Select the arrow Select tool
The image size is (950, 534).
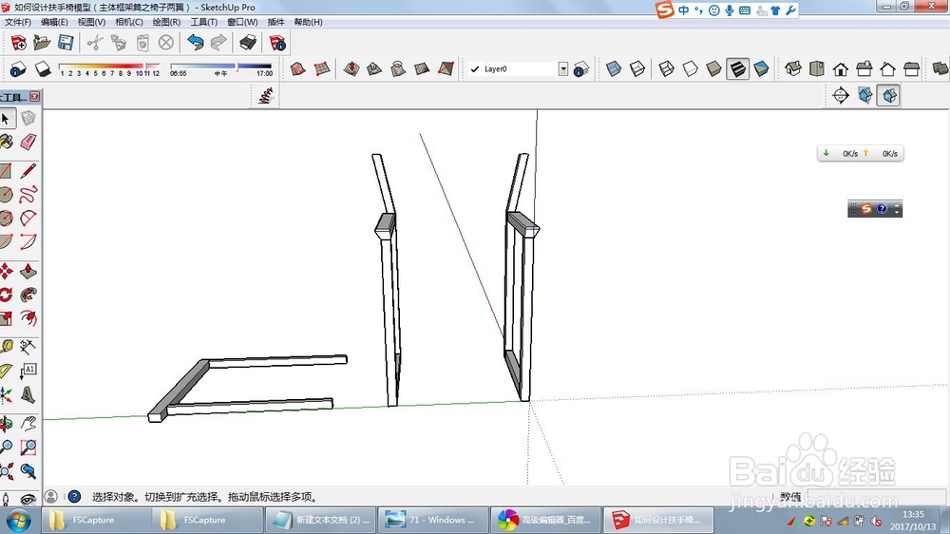6,118
